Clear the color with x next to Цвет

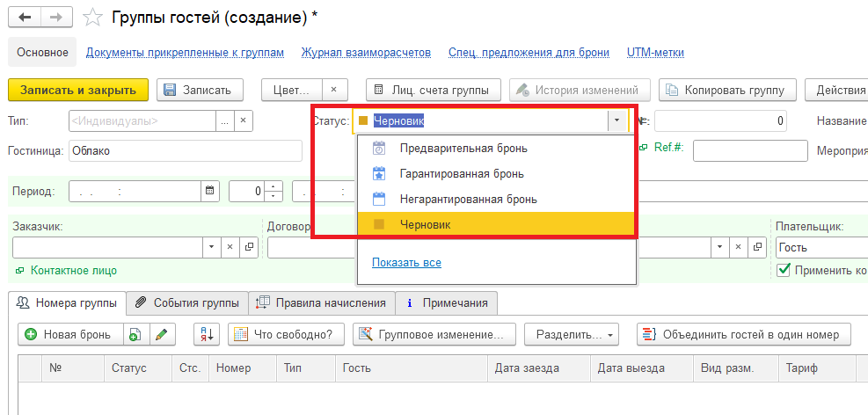coord(334,91)
